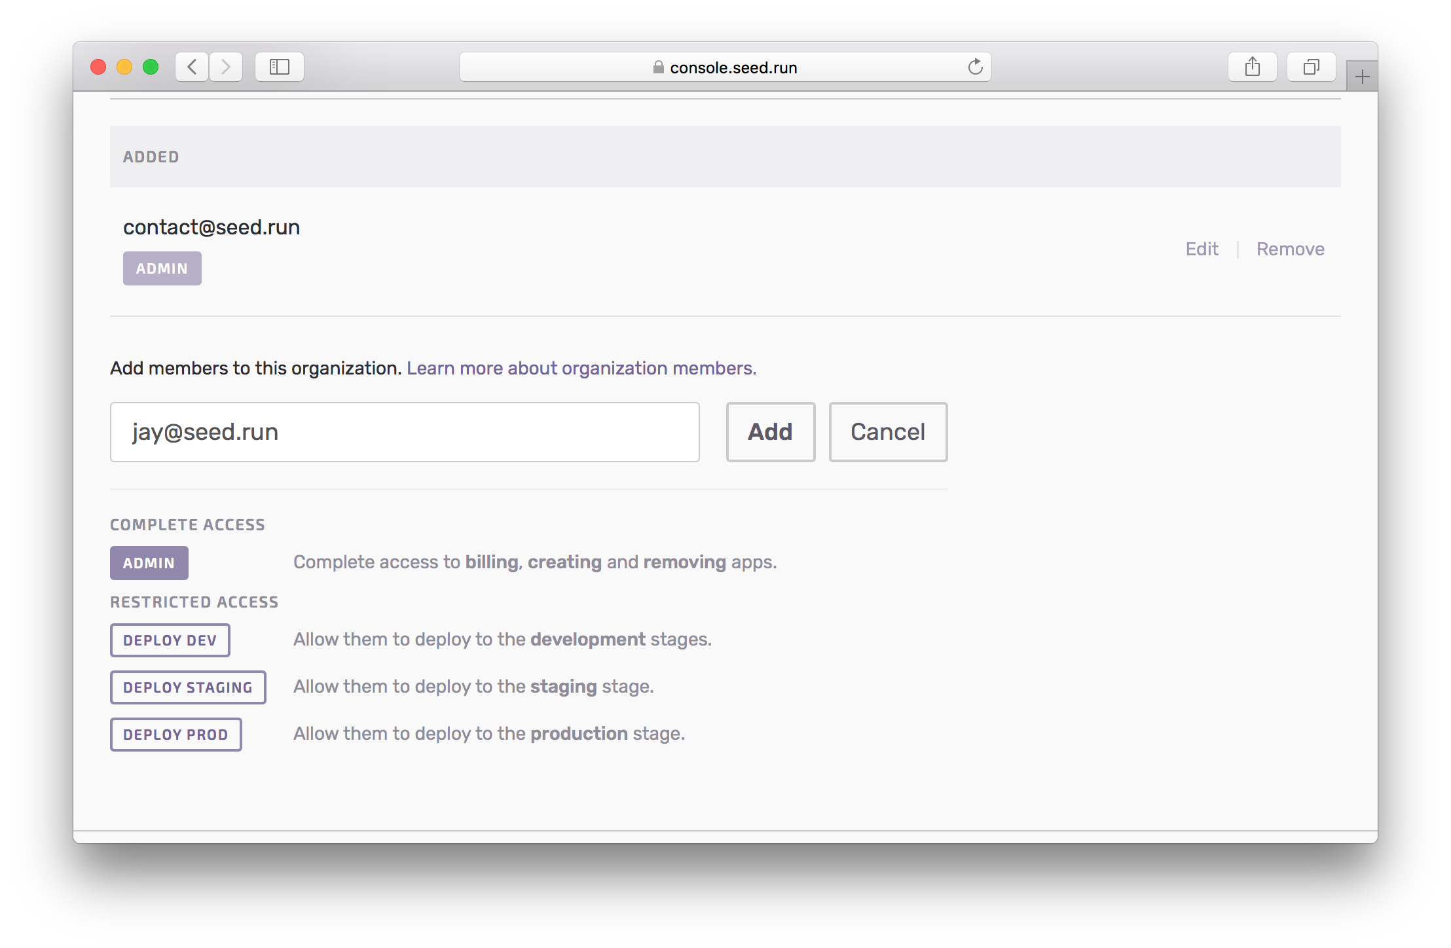Open the Learn more about organization members link
The height and width of the screenshot is (948, 1451).
pyautogui.click(x=581, y=369)
